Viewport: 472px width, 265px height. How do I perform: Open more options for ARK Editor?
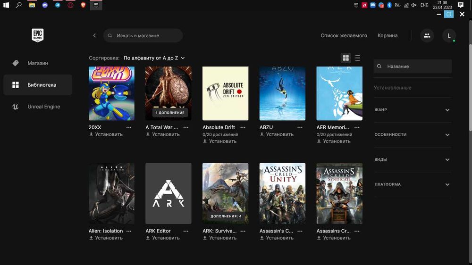(185, 231)
